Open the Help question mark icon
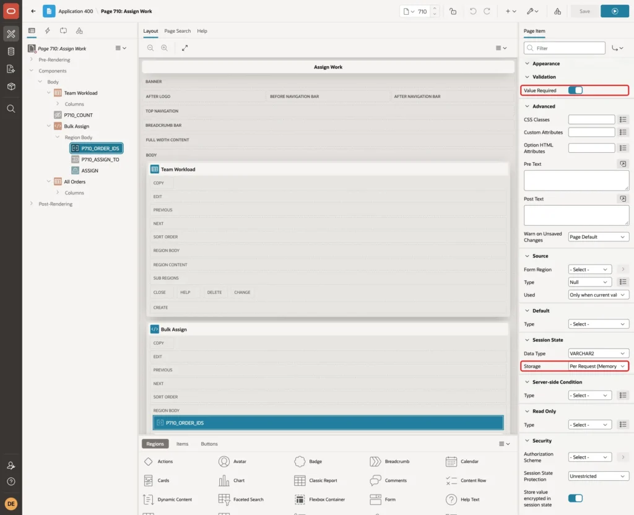 click(x=11, y=482)
